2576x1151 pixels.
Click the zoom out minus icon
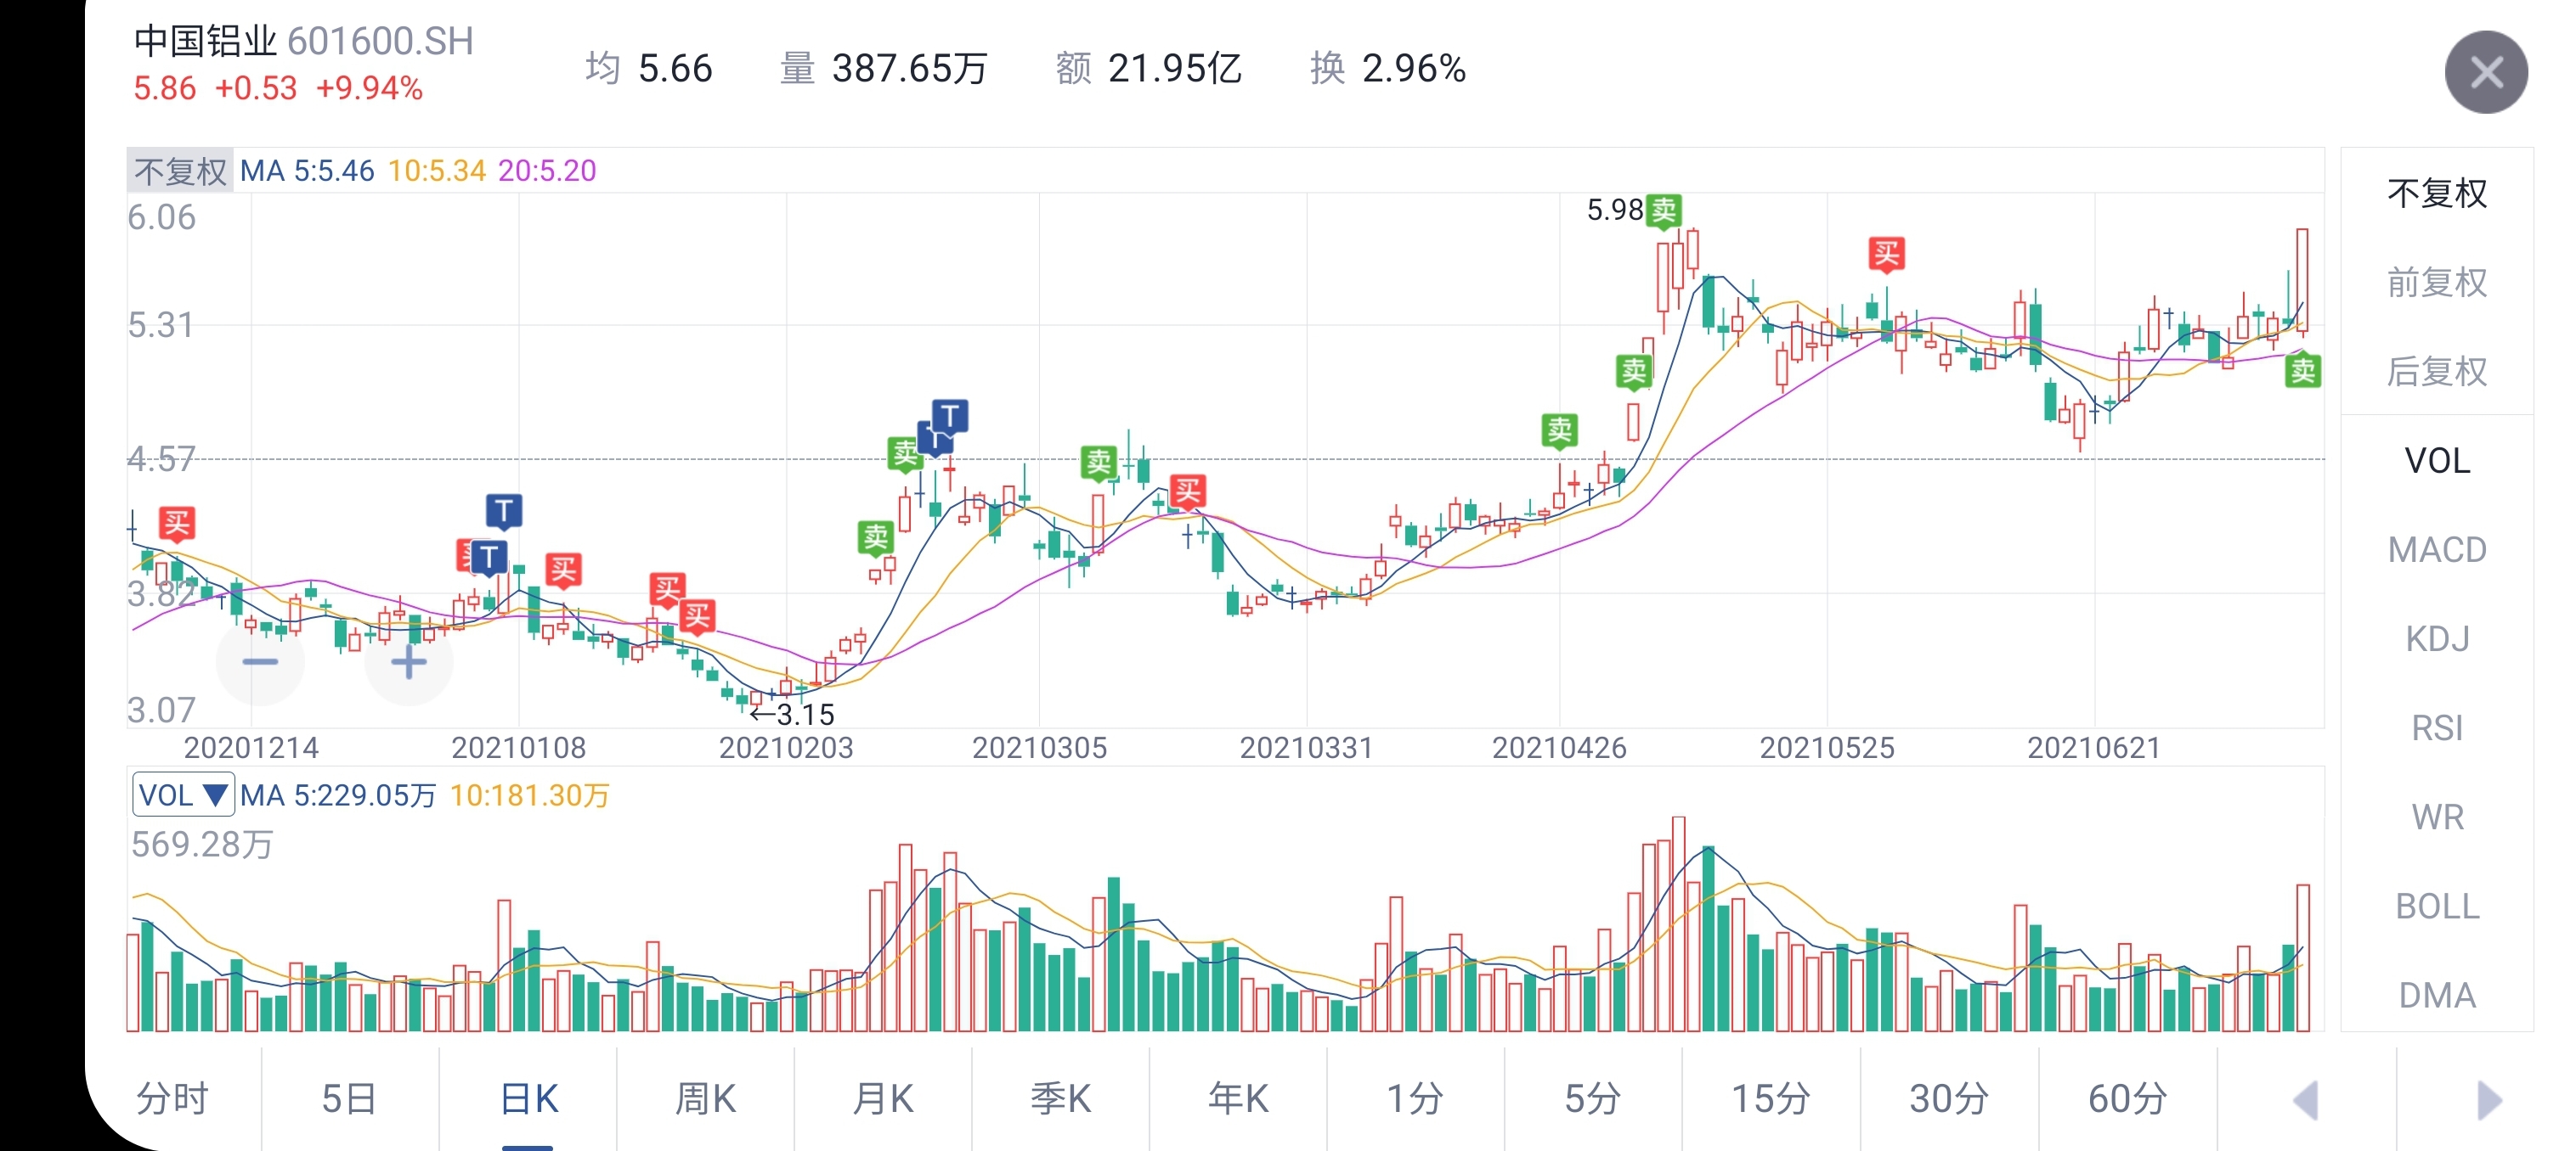click(260, 661)
